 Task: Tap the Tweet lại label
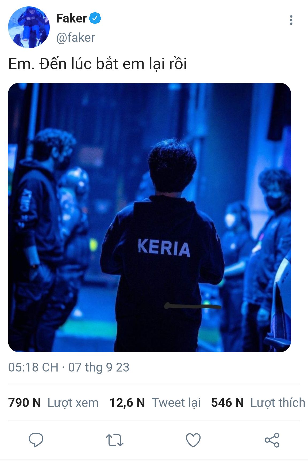[x=176, y=403]
